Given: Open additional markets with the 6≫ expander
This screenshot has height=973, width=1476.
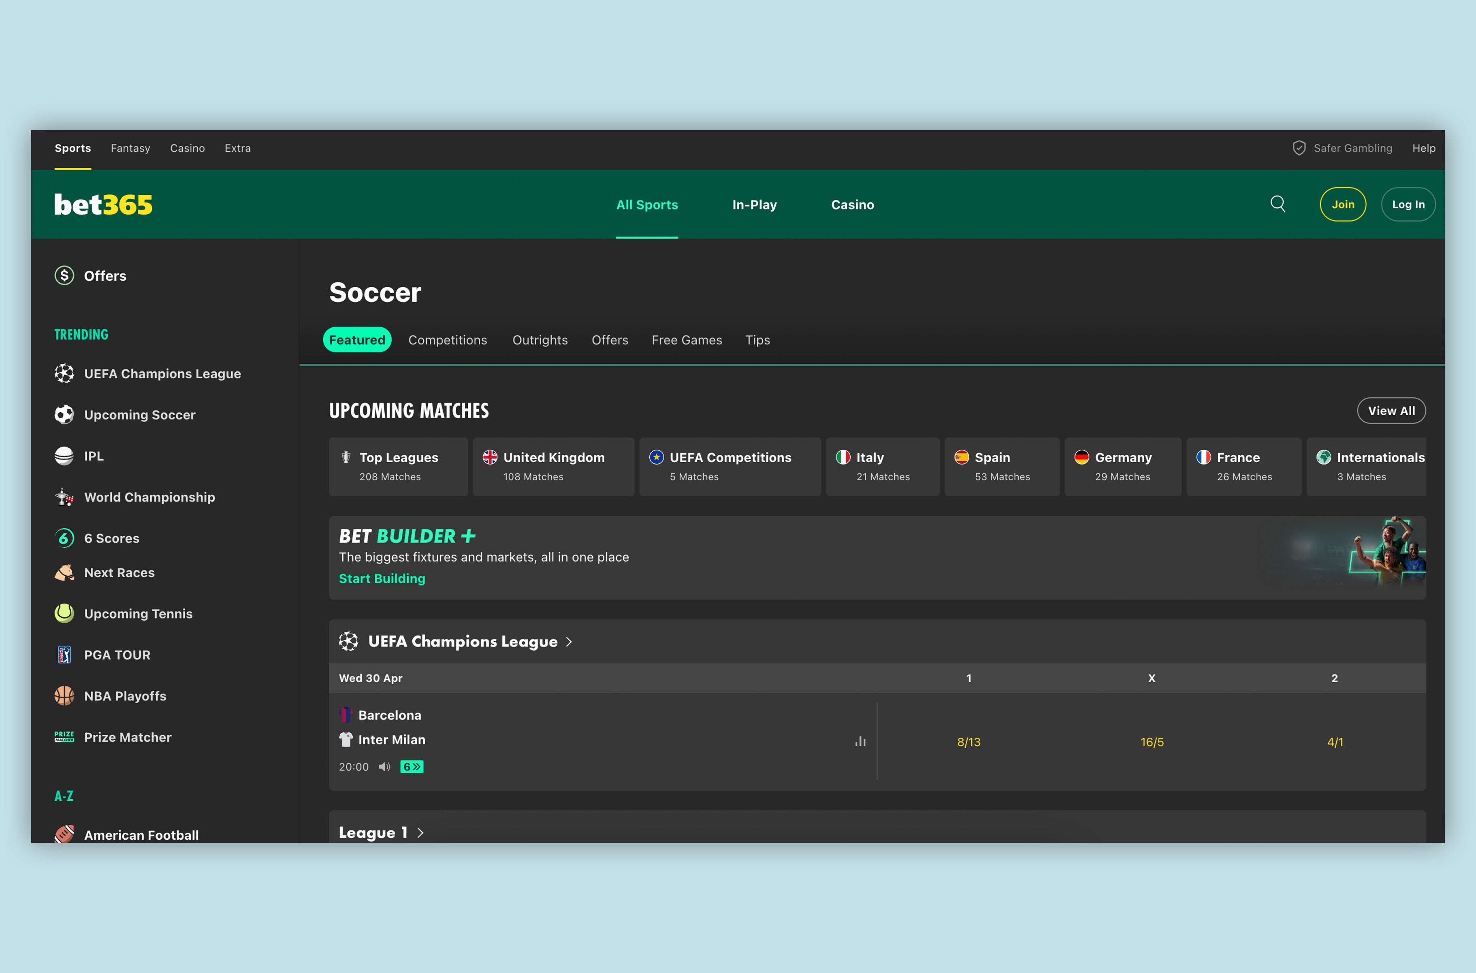Looking at the screenshot, I should (412, 766).
